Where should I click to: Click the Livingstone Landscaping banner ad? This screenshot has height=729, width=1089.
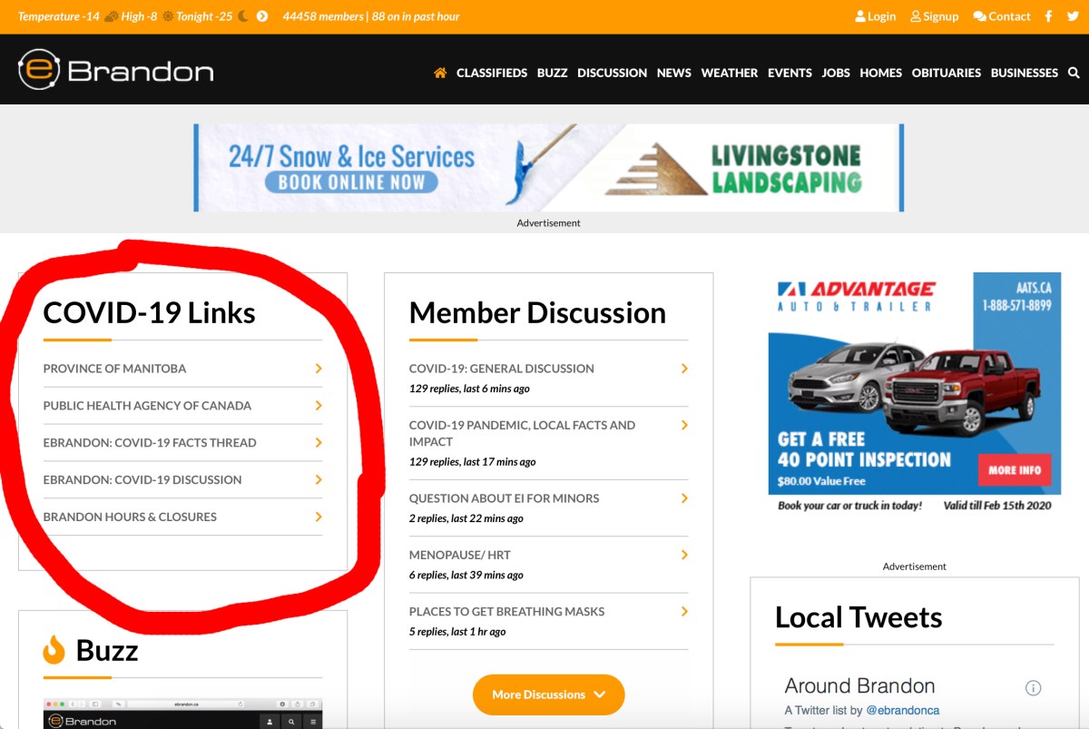pyautogui.click(x=548, y=168)
